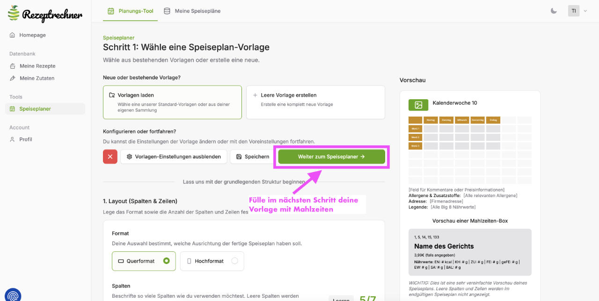This screenshot has height=301, width=599.
Task: Click the fingerprint privacy icon
Action: coord(13,294)
